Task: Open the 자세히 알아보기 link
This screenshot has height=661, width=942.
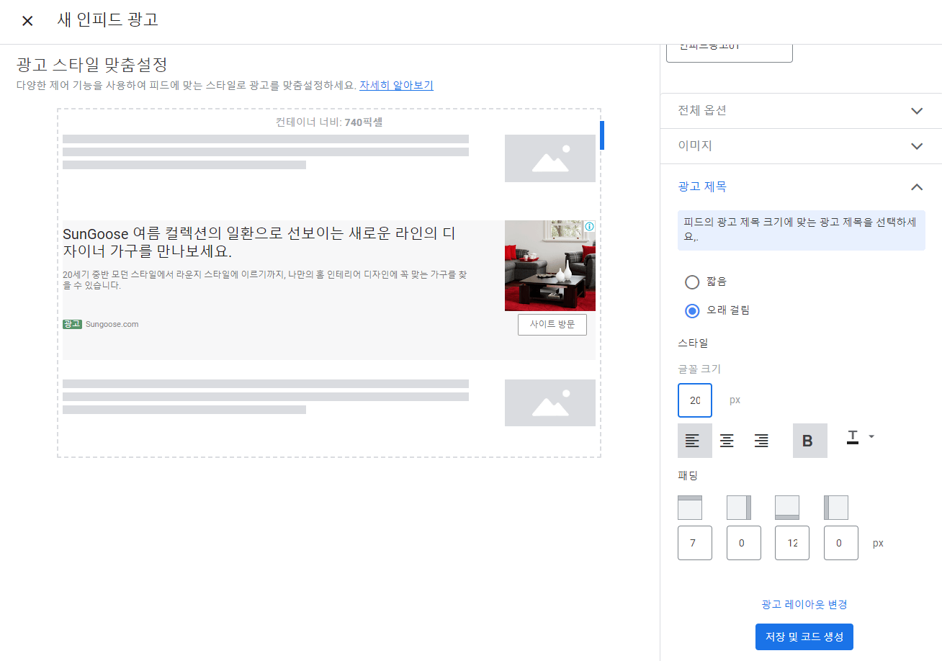Action: click(395, 85)
